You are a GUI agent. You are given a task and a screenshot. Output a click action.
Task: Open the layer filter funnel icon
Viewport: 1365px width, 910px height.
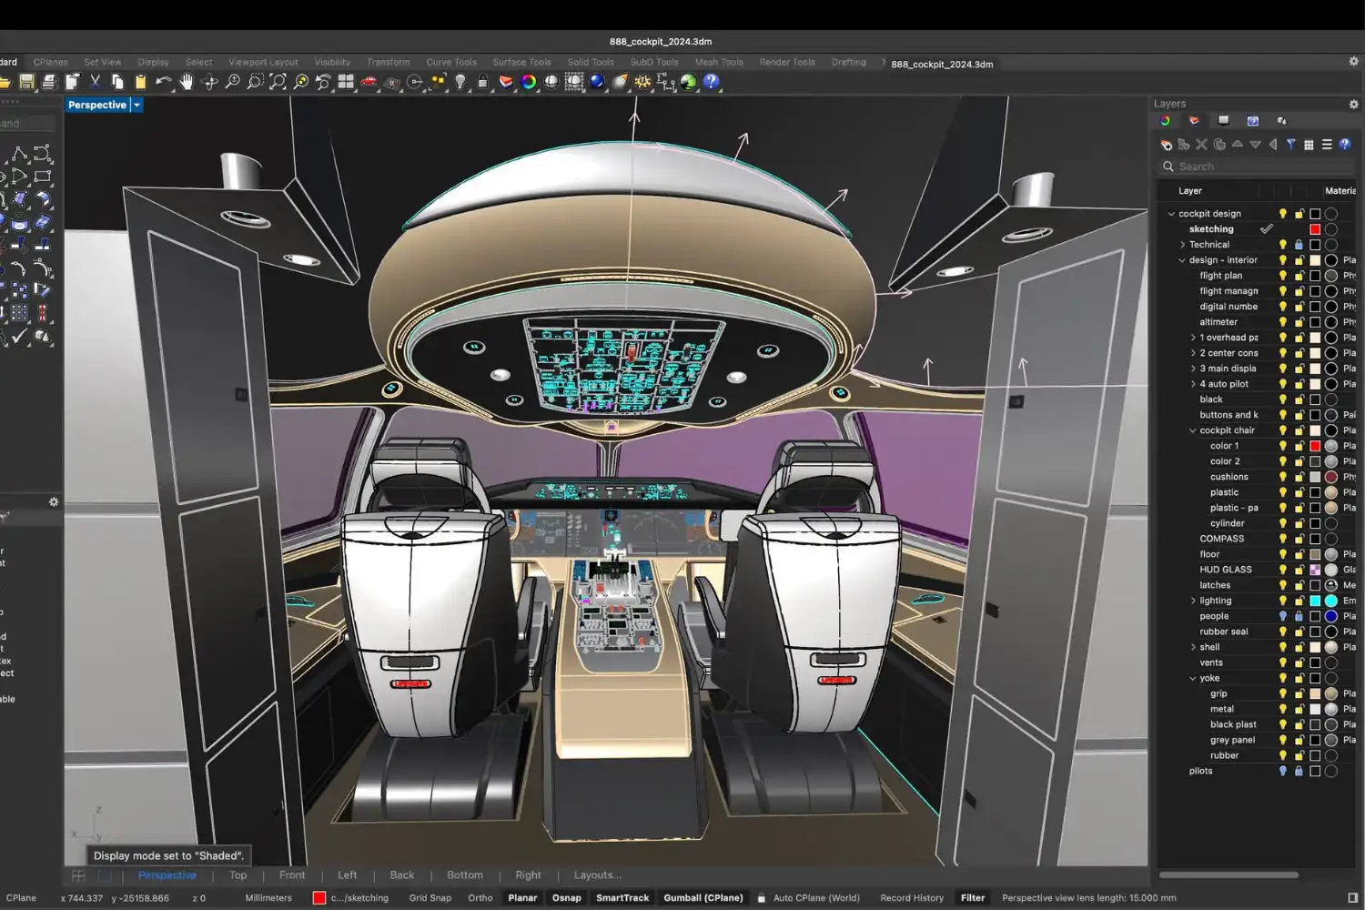1291,144
